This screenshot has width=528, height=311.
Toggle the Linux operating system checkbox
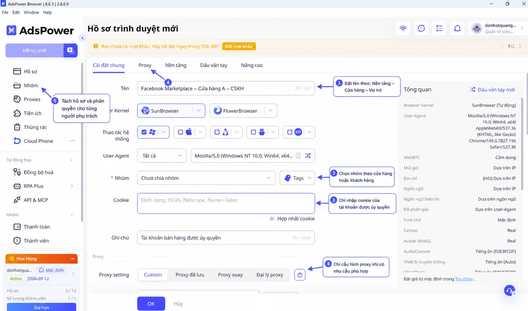click(x=217, y=132)
